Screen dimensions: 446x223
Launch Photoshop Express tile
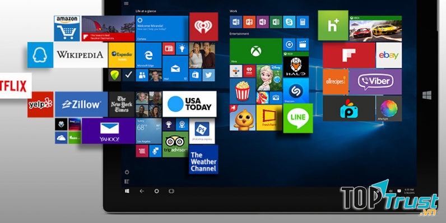[202, 131]
